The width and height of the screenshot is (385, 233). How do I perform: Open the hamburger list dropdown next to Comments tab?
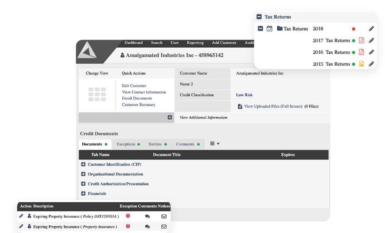215,144
